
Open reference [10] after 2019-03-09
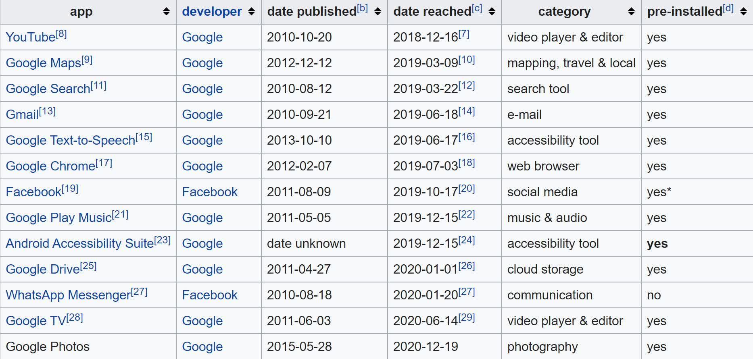467,60
